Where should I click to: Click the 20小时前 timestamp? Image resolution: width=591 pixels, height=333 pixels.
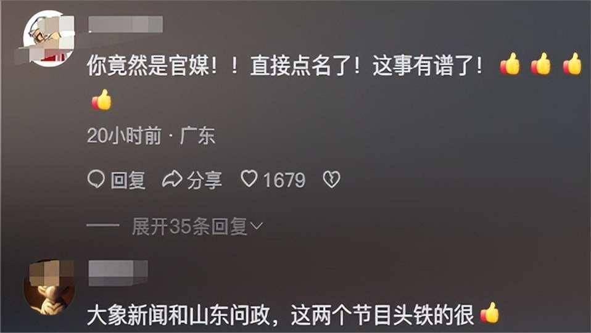click(x=125, y=136)
